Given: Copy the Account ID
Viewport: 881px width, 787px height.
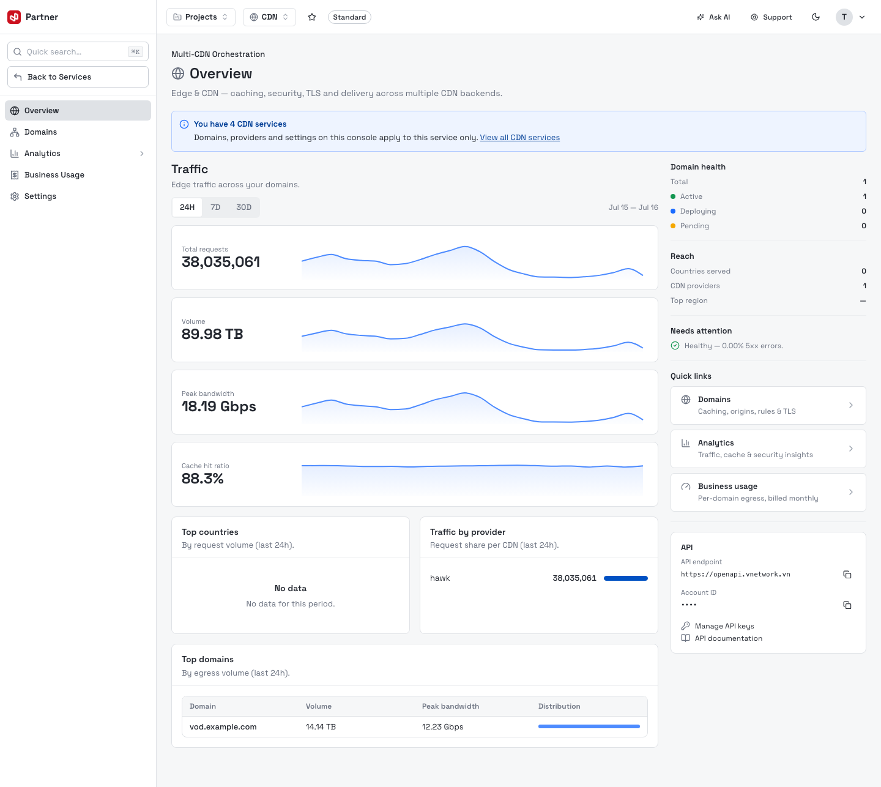Looking at the screenshot, I should click(x=847, y=605).
